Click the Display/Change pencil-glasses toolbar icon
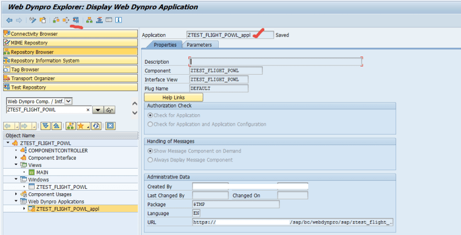Viewport: 461px width, 235px height. coord(33,20)
